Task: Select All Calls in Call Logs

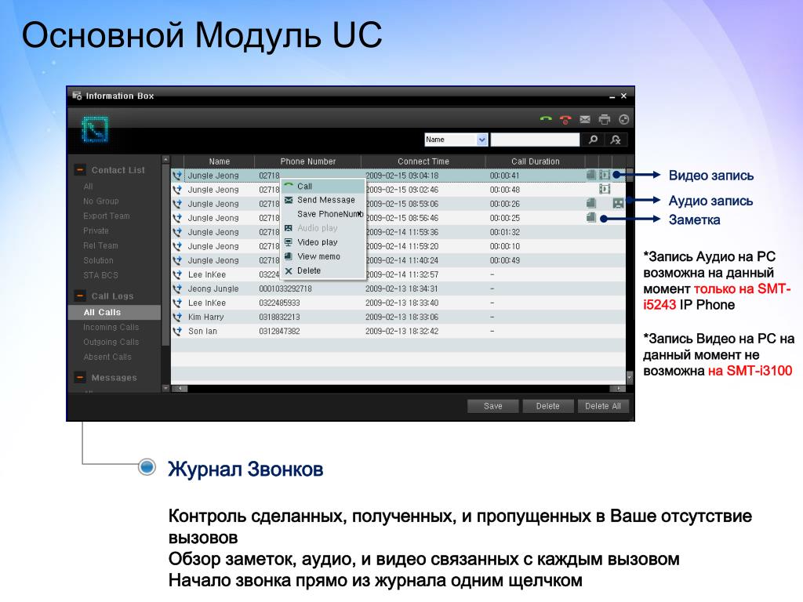Action: [114, 312]
